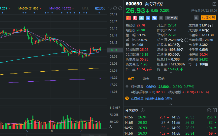Click the 已收盘 07/22 15:00 status text
The width and height of the screenshot is (218, 136).
(204, 11)
